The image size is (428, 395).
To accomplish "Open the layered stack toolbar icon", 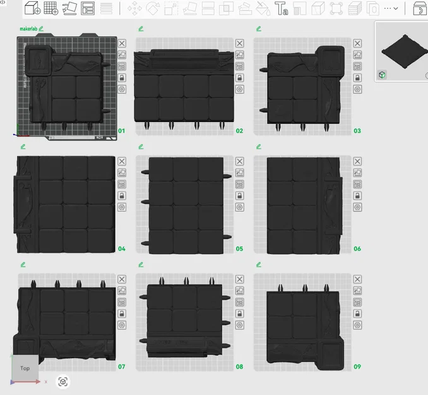I will (355, 8).
